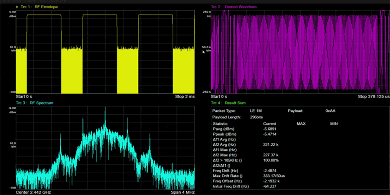Click the 10.0 /div scale on RF Envelope
This screenshot has width=390, height=195.
12,49
